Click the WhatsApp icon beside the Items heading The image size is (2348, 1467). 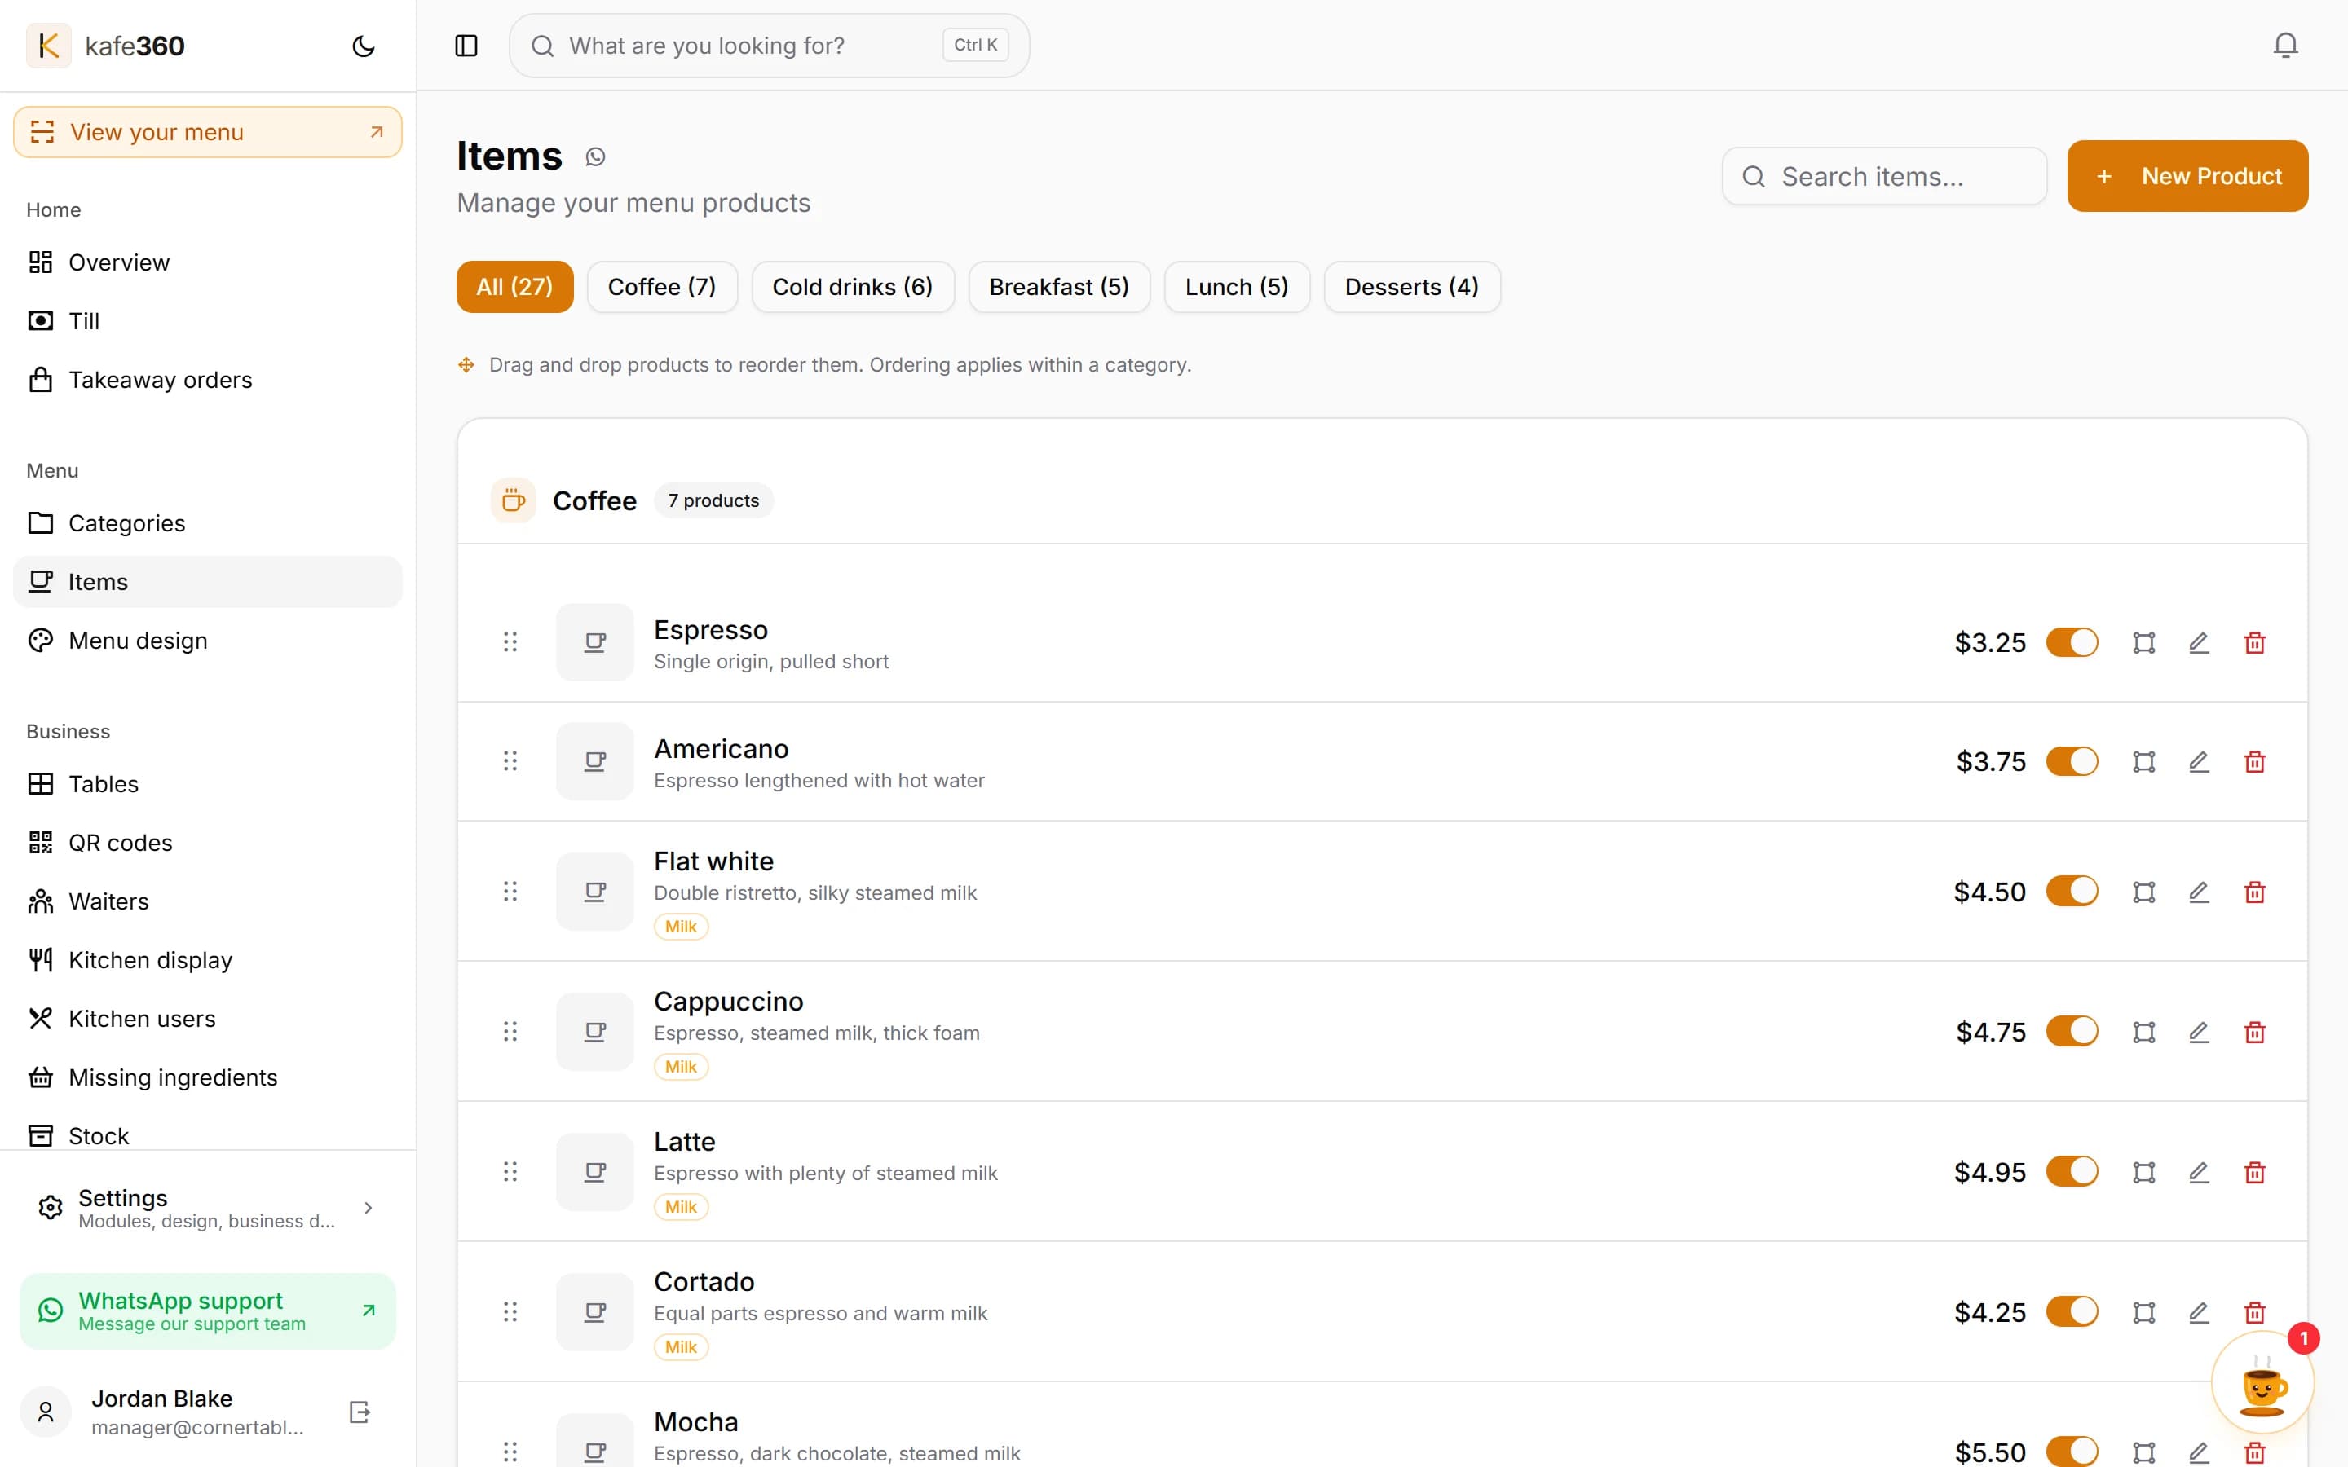coord(595,156)
